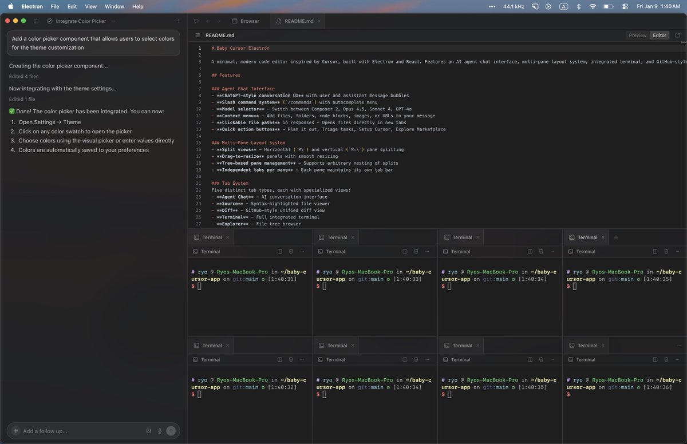Select the Integrate Color Picker chat tab
Viewport: 687px width, 444px height.
(x=77, y=21)
